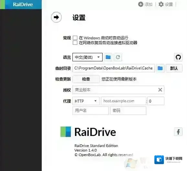Open the Facebook icon button
This screenshot has width=187, height=171.
click(178, 132)
